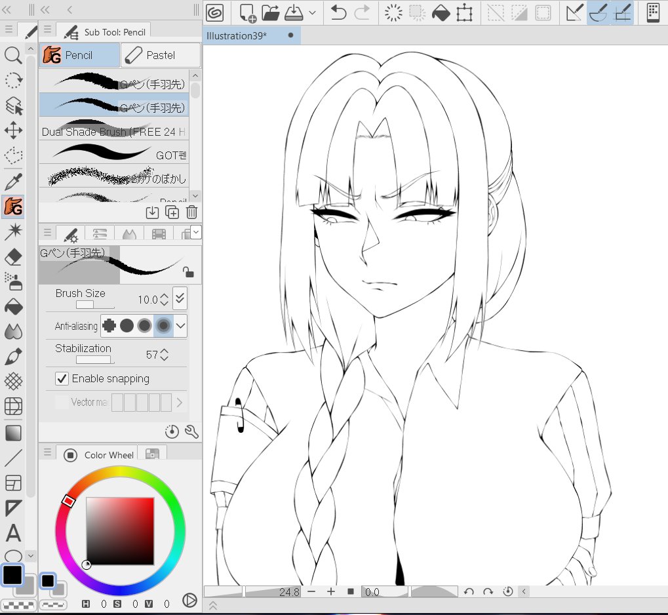This screenshot has height=615, width=668.
Task: Collapse tool palette double chevron
Action: point(7,9)
